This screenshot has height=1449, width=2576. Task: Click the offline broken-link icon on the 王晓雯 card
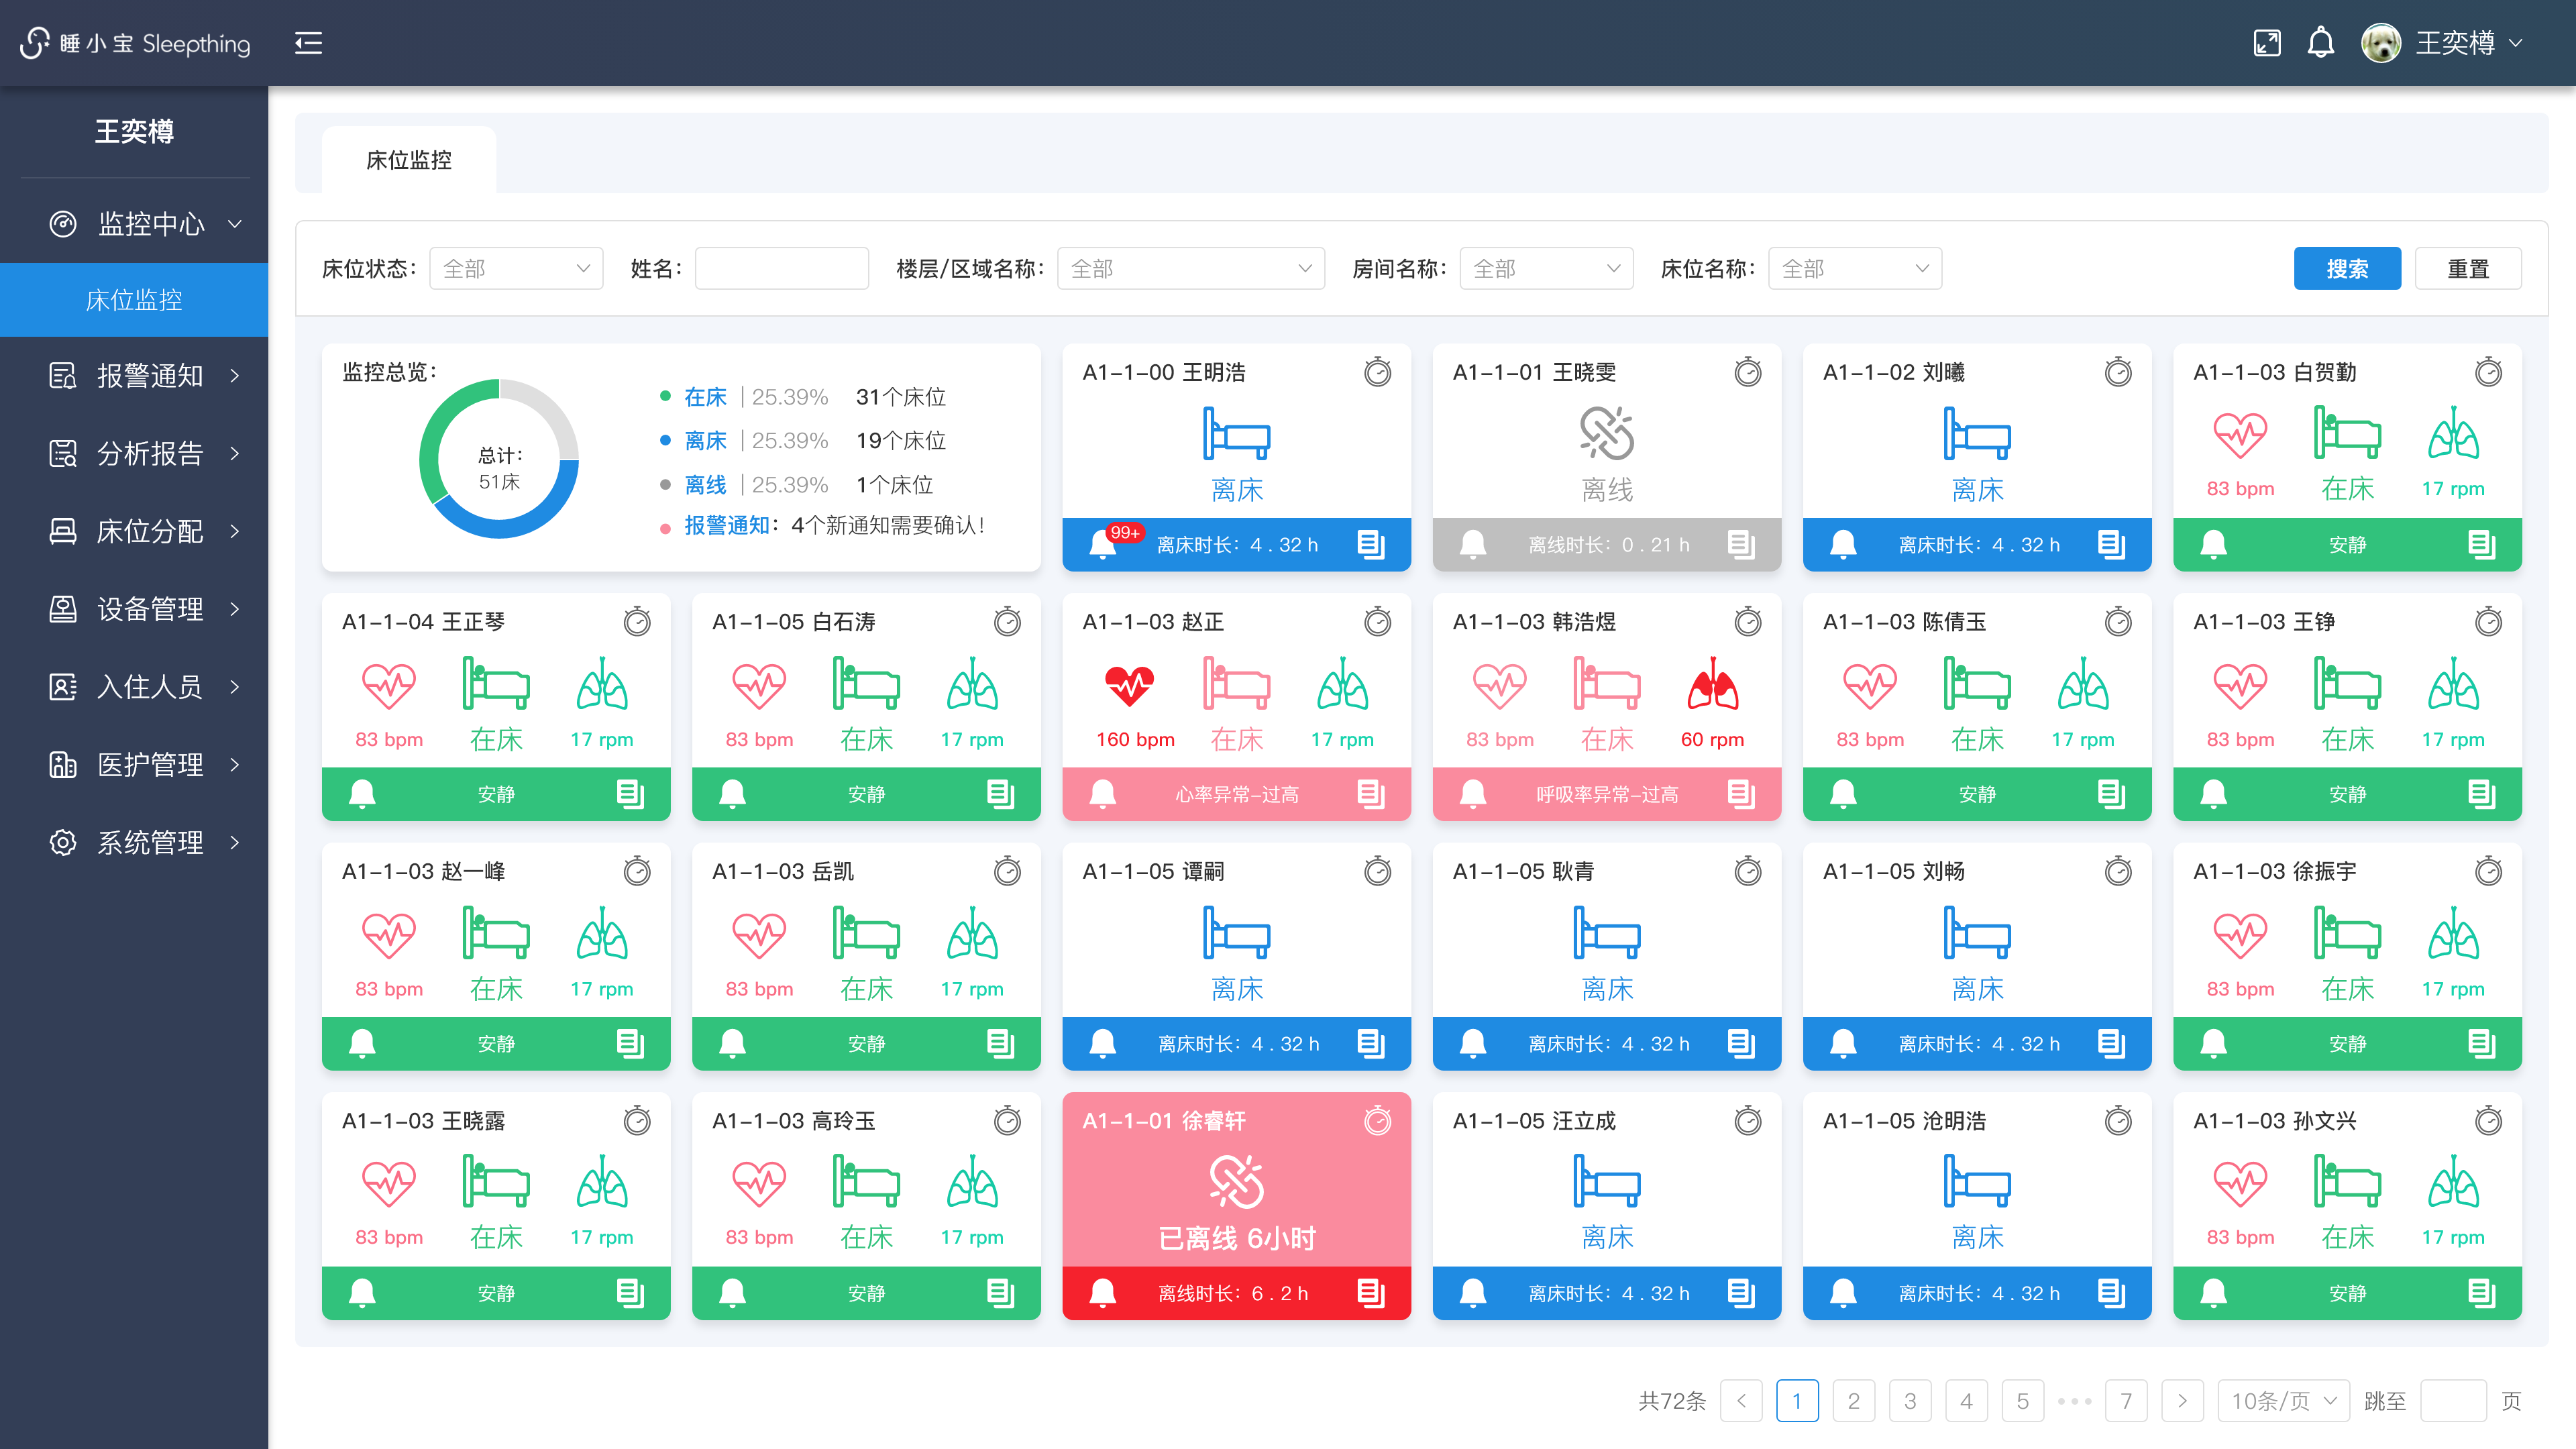click(x=1606, y=433)
